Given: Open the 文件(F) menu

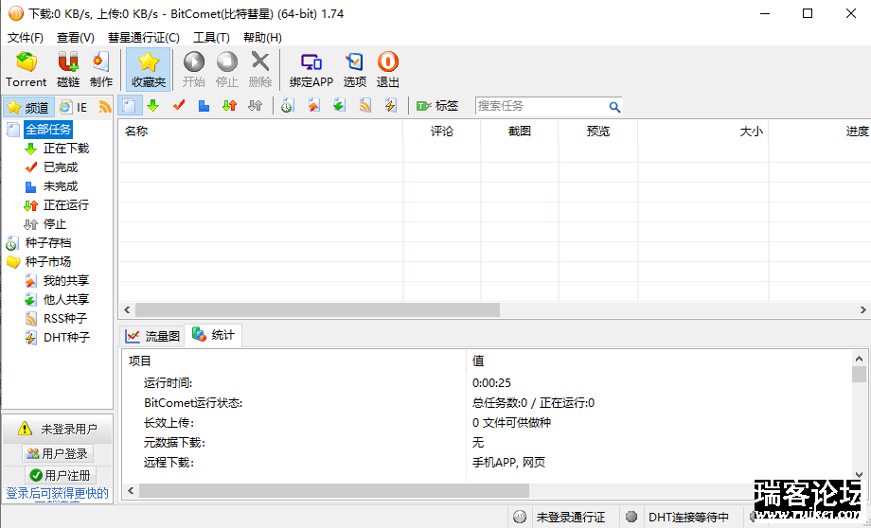Looking at the screenshot, I should pyautogui.click(x=26, y=38).
